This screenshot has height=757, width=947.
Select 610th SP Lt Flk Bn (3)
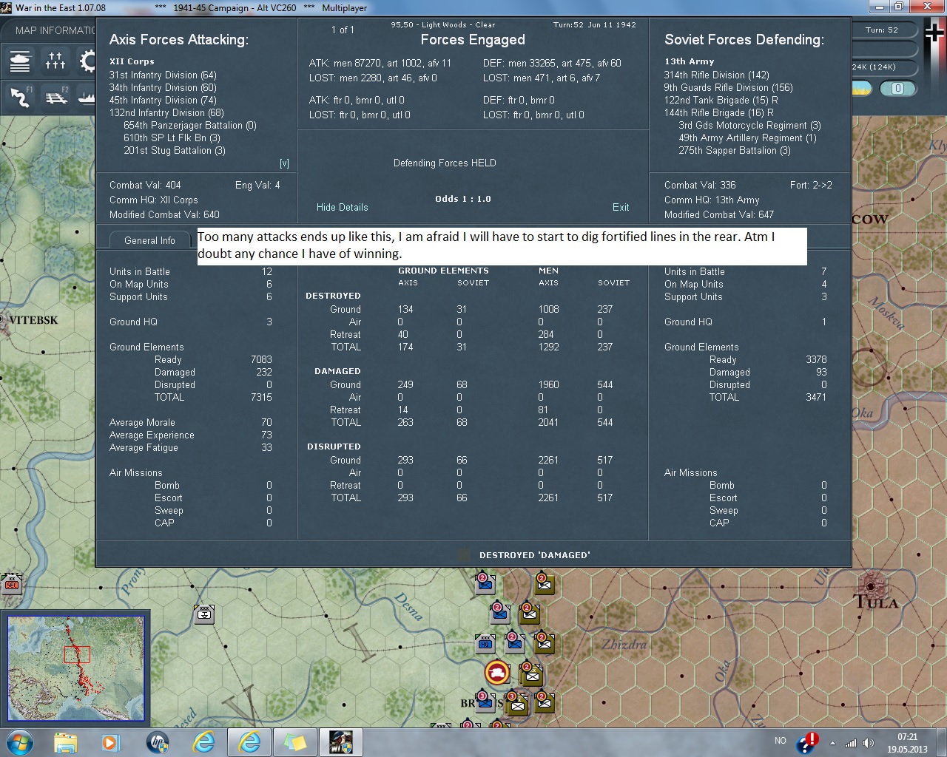pos(172,138)
